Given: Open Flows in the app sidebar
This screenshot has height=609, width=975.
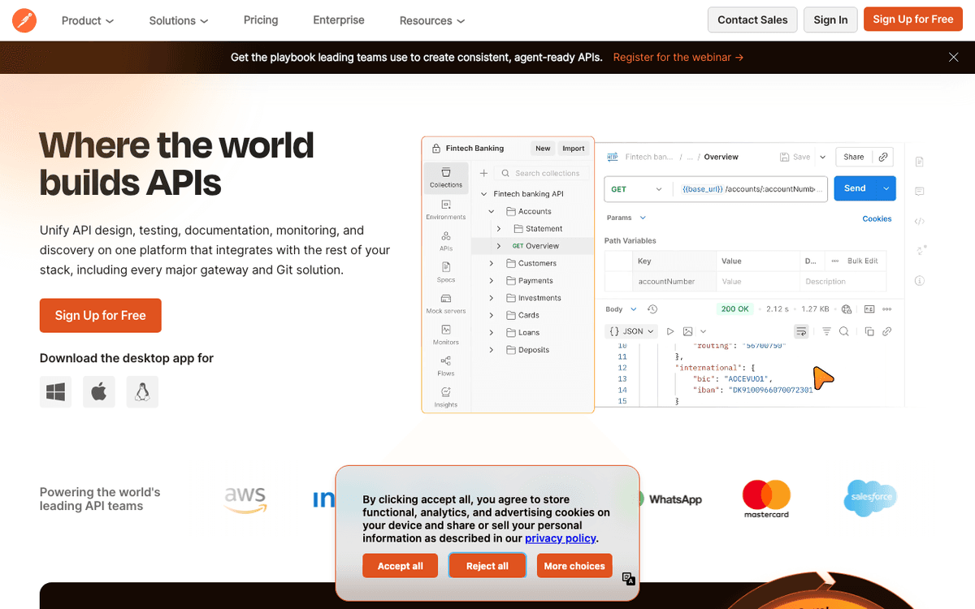Looking at the screenshot, I should tap(446, 365).
